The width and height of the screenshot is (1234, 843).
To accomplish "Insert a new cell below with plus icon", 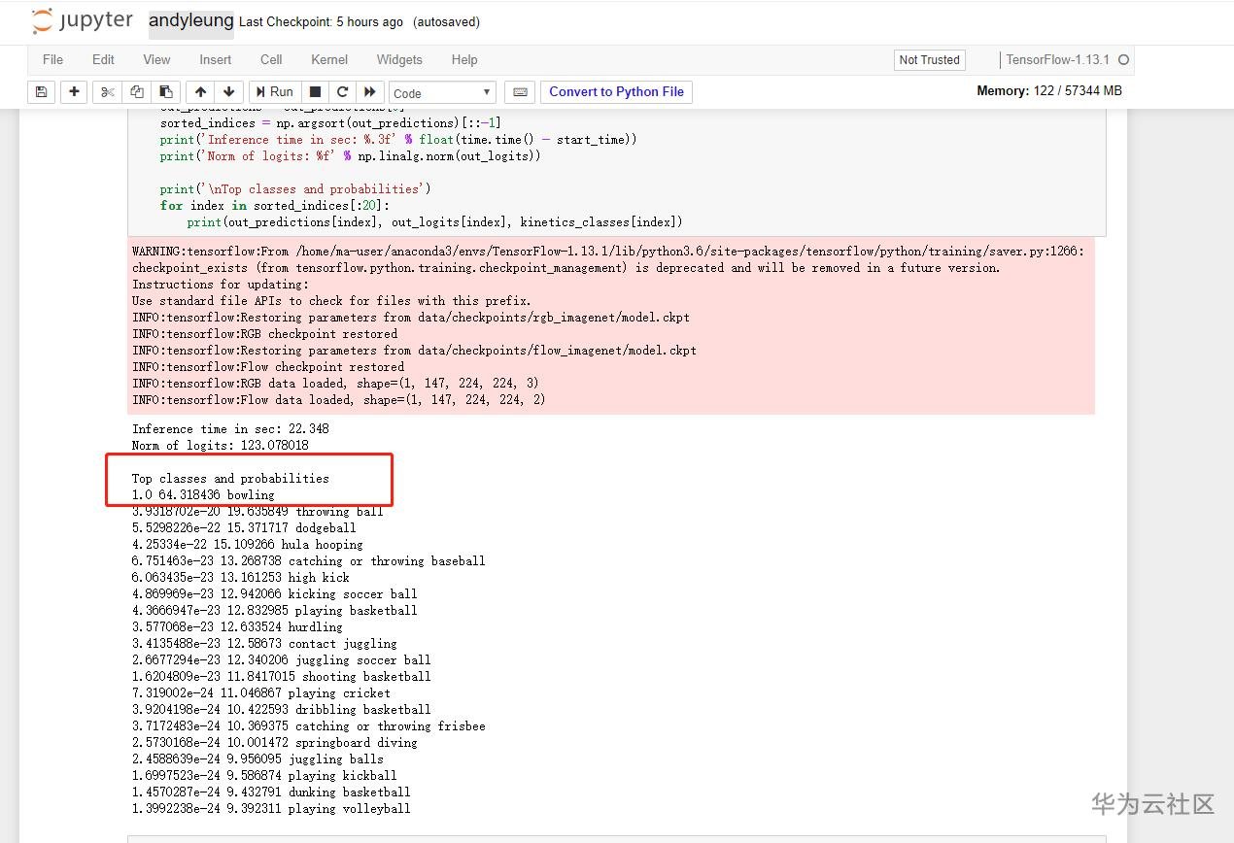I will coord(74,92).
